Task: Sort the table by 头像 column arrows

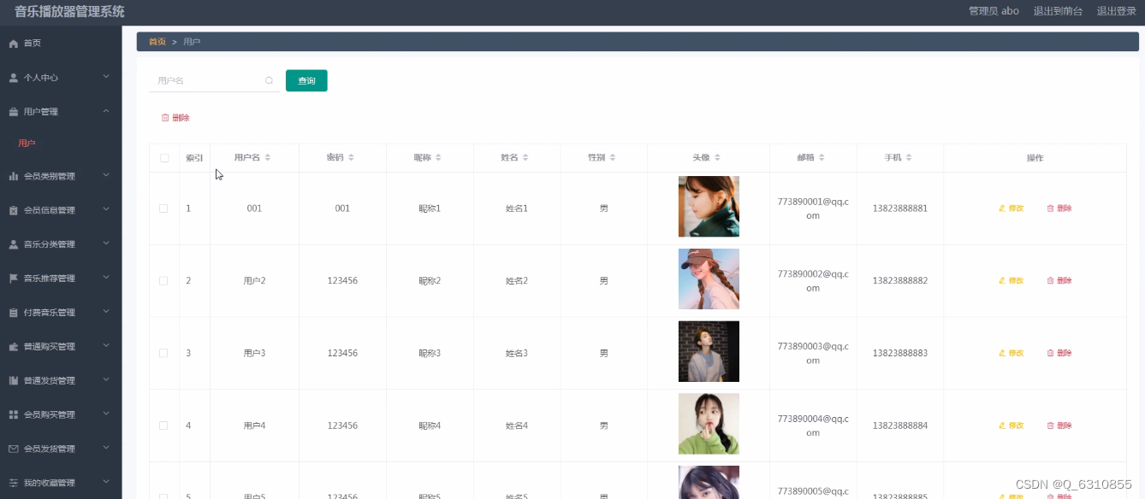Action: pos(717,158)
